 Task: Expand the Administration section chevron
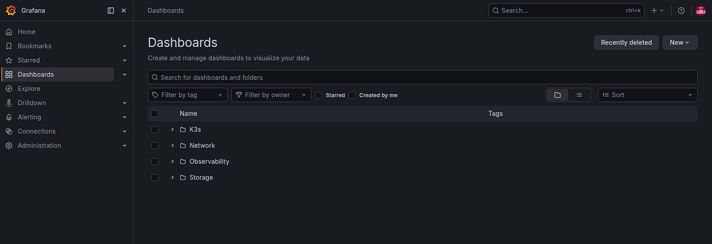coord(124,145)
